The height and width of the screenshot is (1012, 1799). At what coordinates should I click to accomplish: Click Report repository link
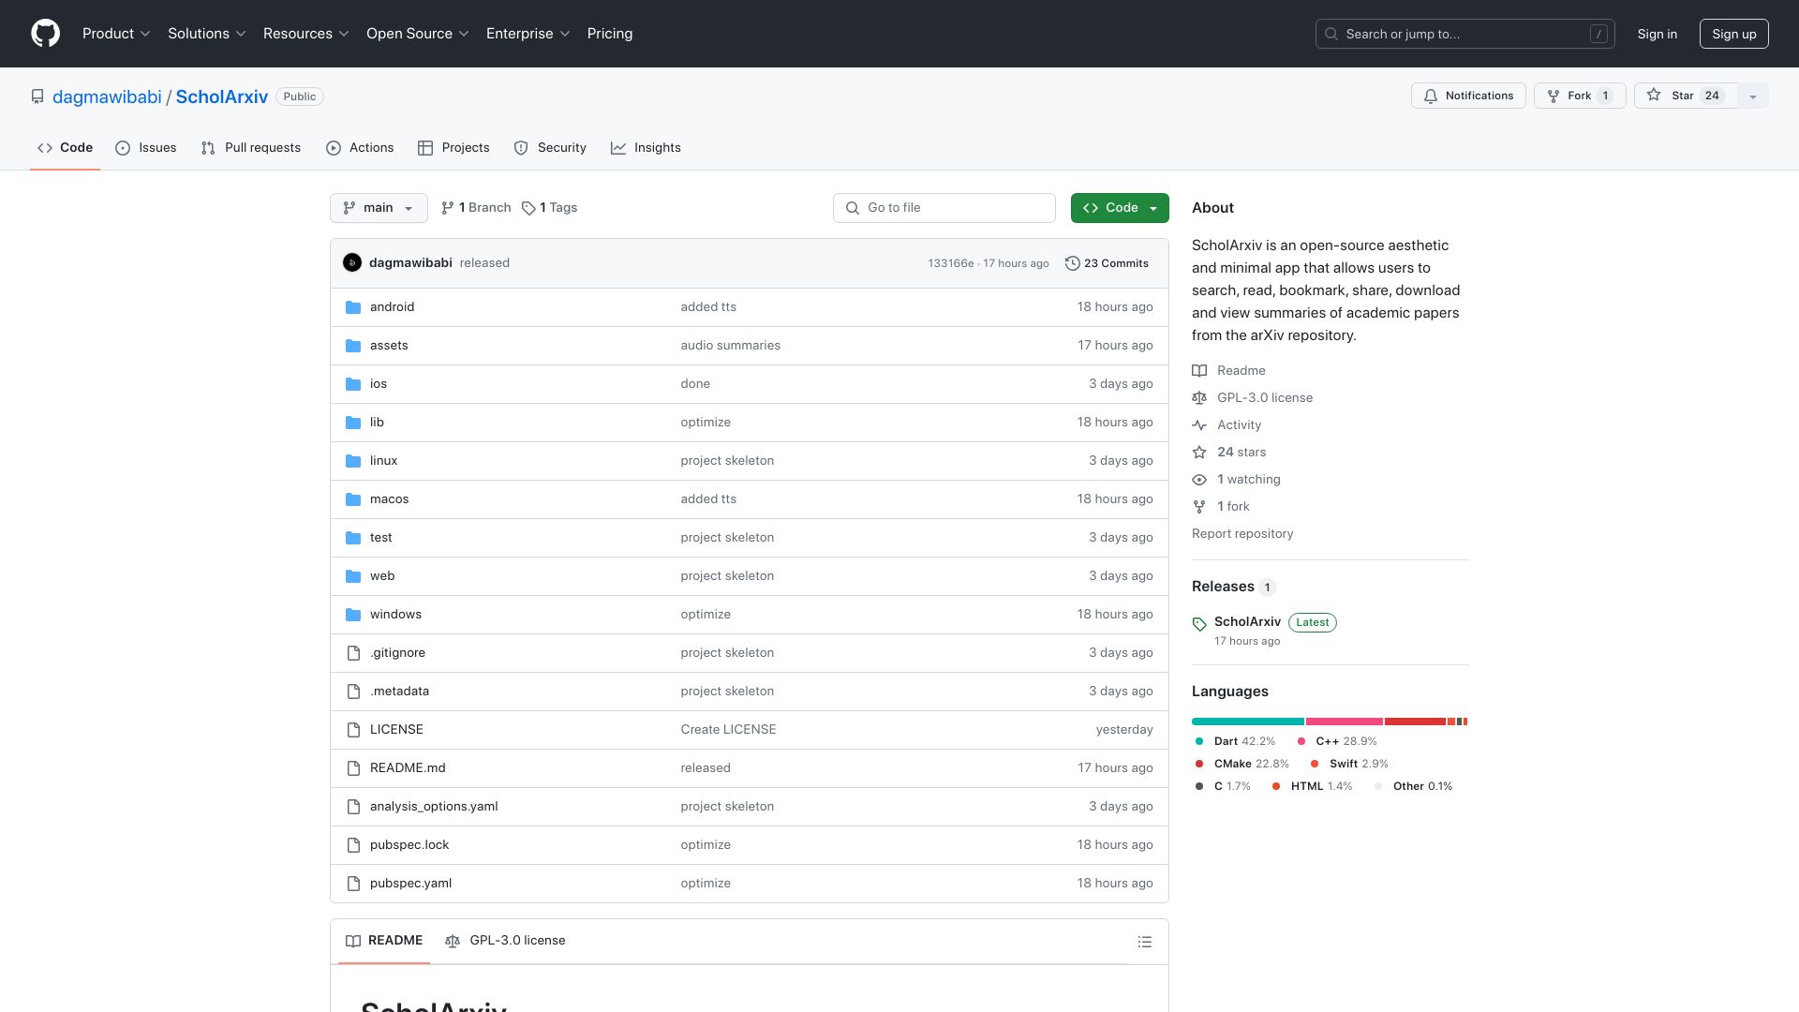[x=1242, y=534]
